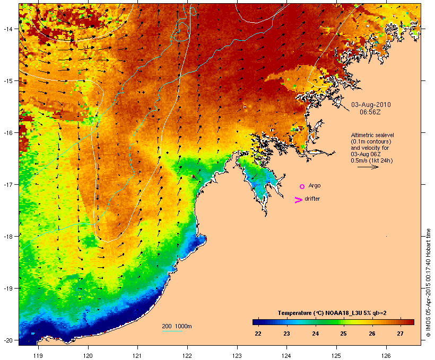The image size is (435, 360).
Task: Click the longitude axis label '123'
Action: pyautogui.click(x=237, y=356)
